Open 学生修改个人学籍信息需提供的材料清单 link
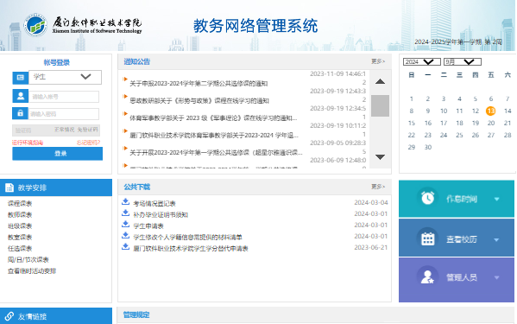The image size is (517, 324). tap(187, 238)
